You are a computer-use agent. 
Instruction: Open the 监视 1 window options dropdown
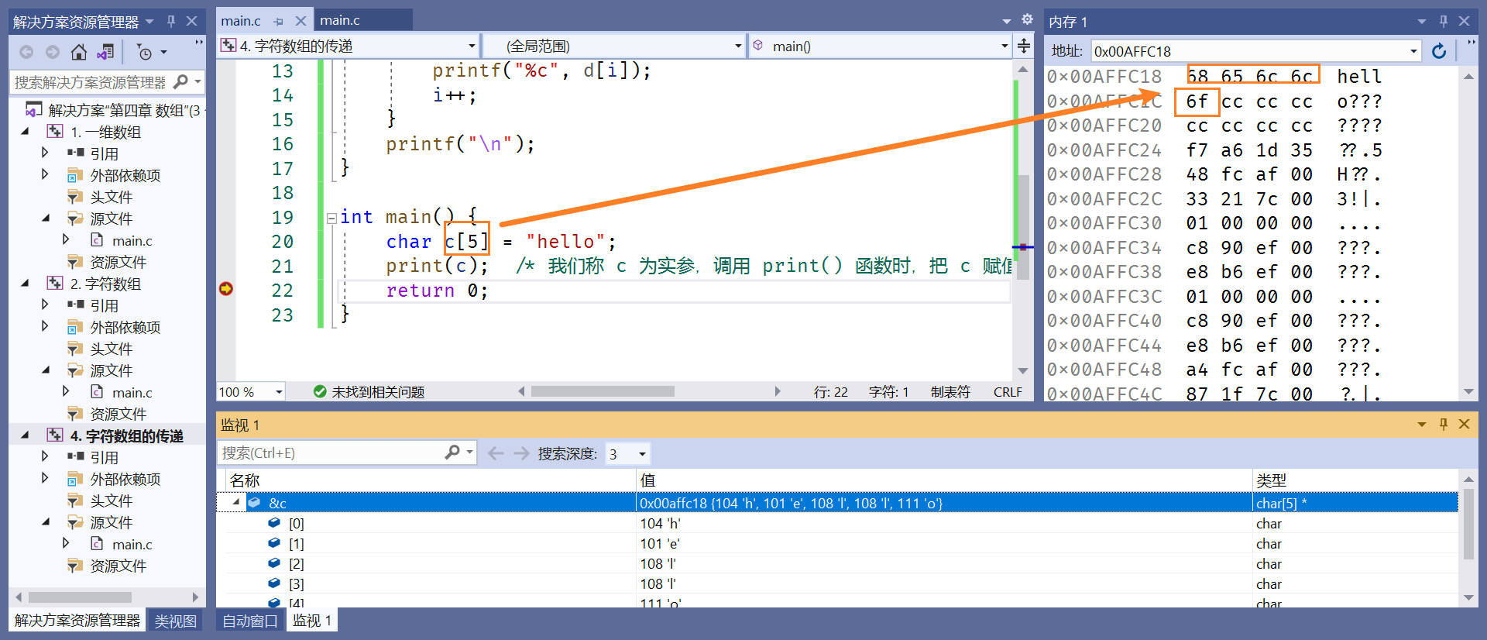click(1422, 424)
